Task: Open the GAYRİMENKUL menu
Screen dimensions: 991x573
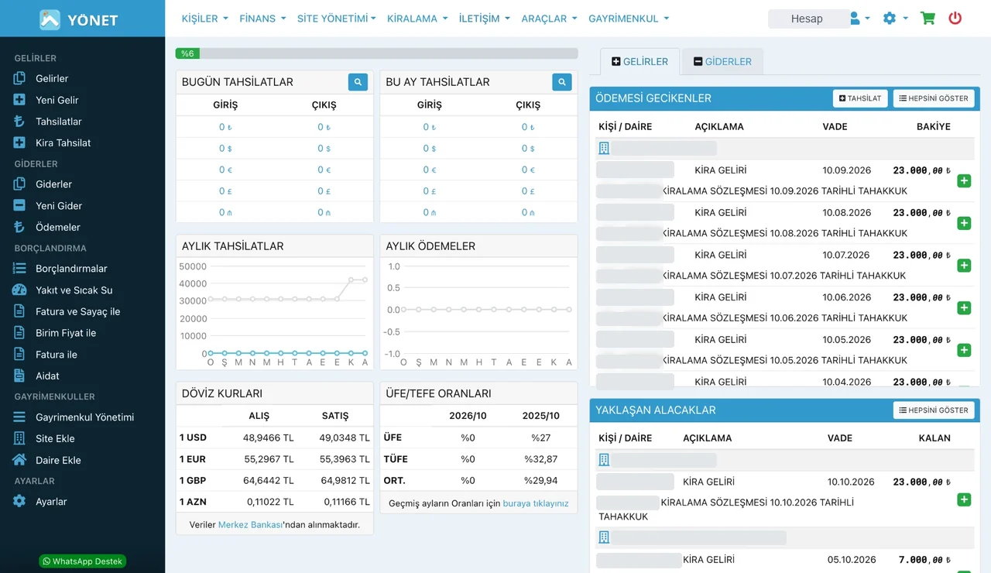Action: coord(629,19)
